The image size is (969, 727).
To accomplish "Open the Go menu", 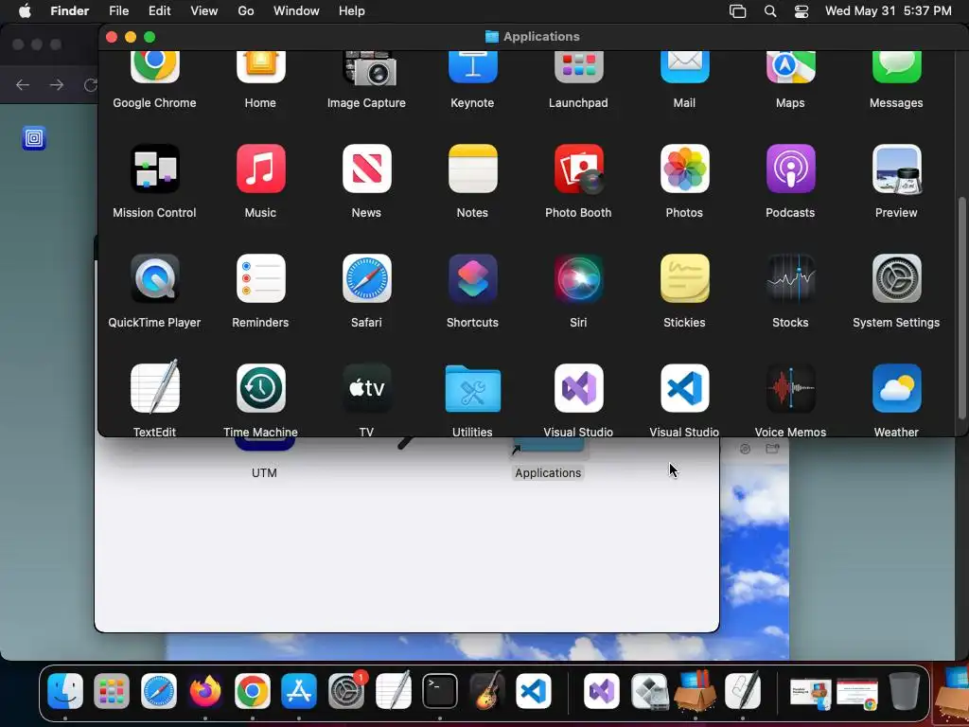I will (x=246, y=11).
